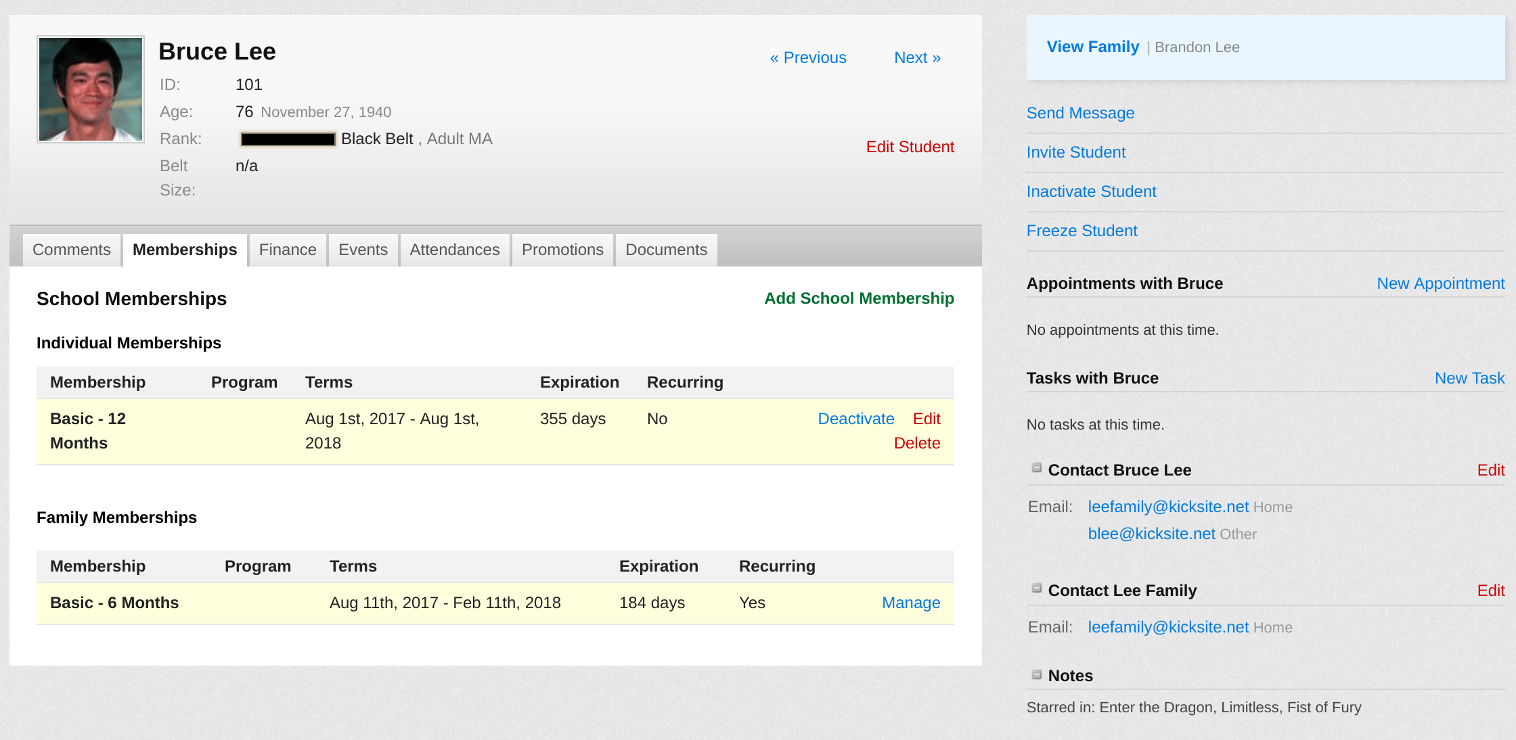Open the Attendances tab

tap(454, 250)
